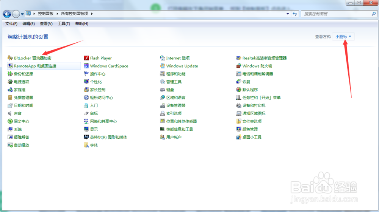Click the 个性化 icon
The width and height of the screenshot is (379, 212).
[86, 82]
